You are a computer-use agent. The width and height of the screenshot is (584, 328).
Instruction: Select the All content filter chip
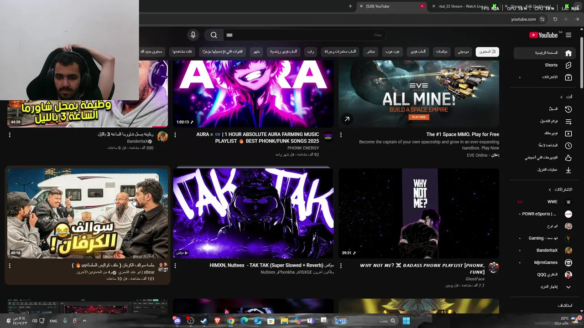(x=487, y=52)
